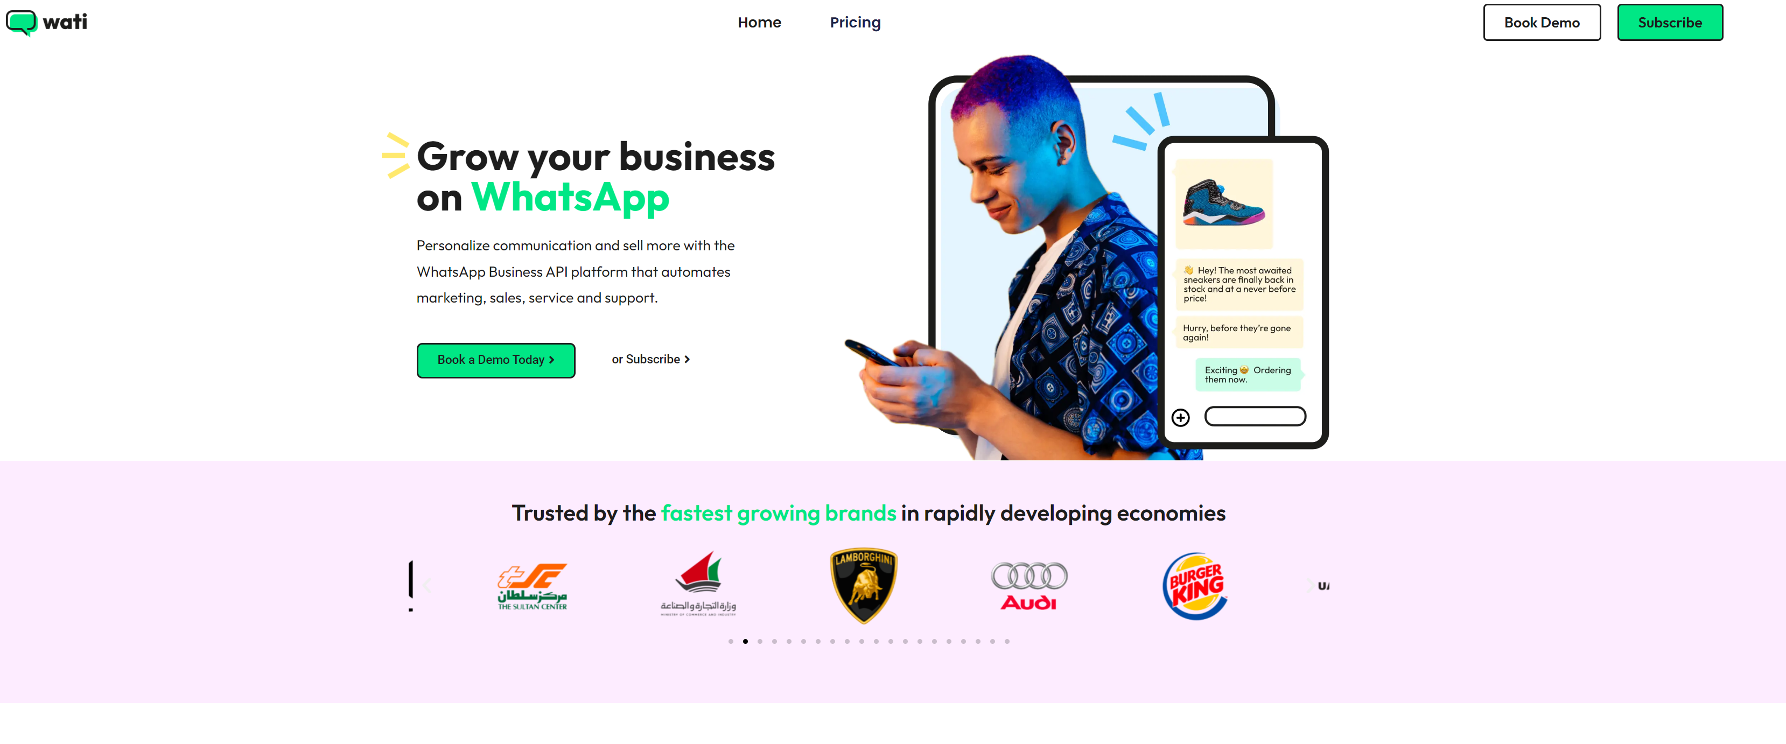Expand the Ministry of Commerce logo carousel
Screen dimensions: 1786x744
coord(696,582)
